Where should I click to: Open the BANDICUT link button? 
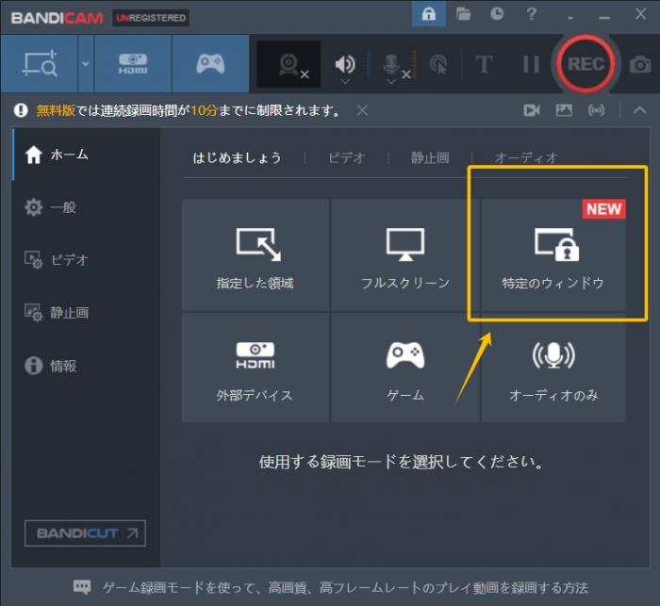85,533
